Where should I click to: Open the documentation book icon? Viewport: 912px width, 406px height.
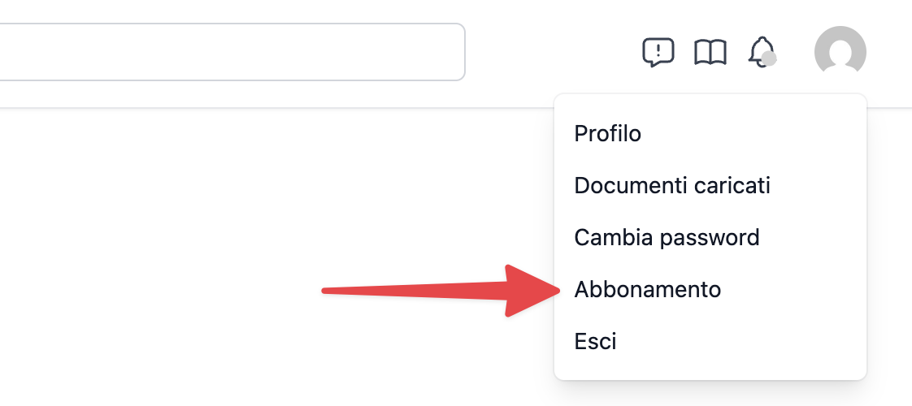pos(710,53)
